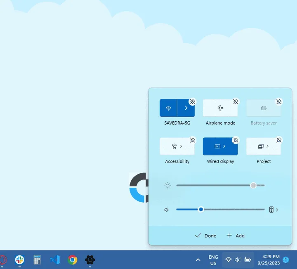
Task: Unpin the Accessibility quick setting
Action: click(192, 140)
